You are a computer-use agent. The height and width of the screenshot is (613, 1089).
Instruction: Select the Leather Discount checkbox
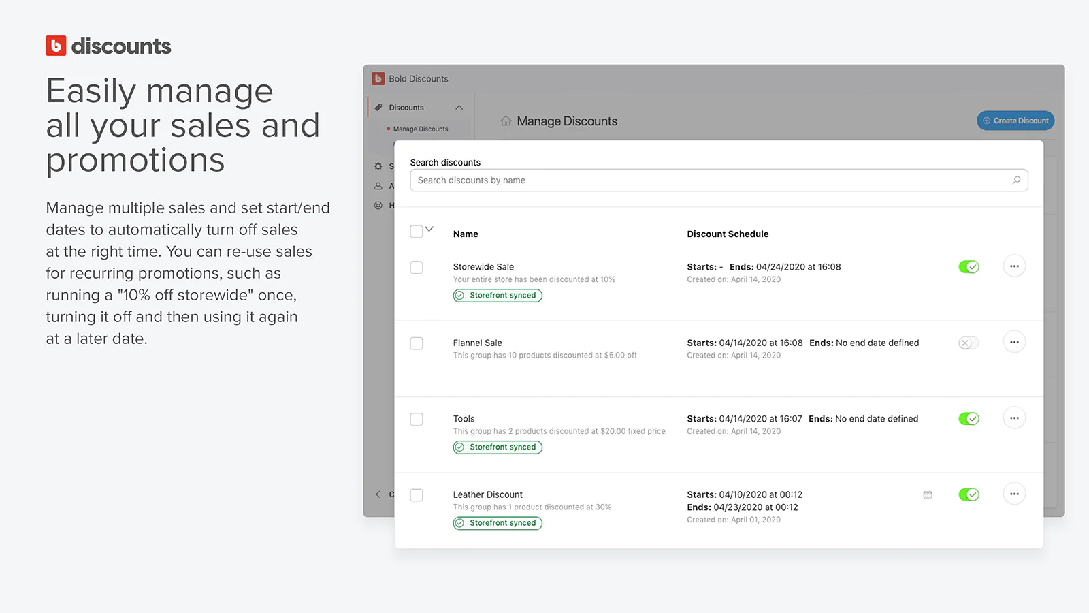coord(417,495)
